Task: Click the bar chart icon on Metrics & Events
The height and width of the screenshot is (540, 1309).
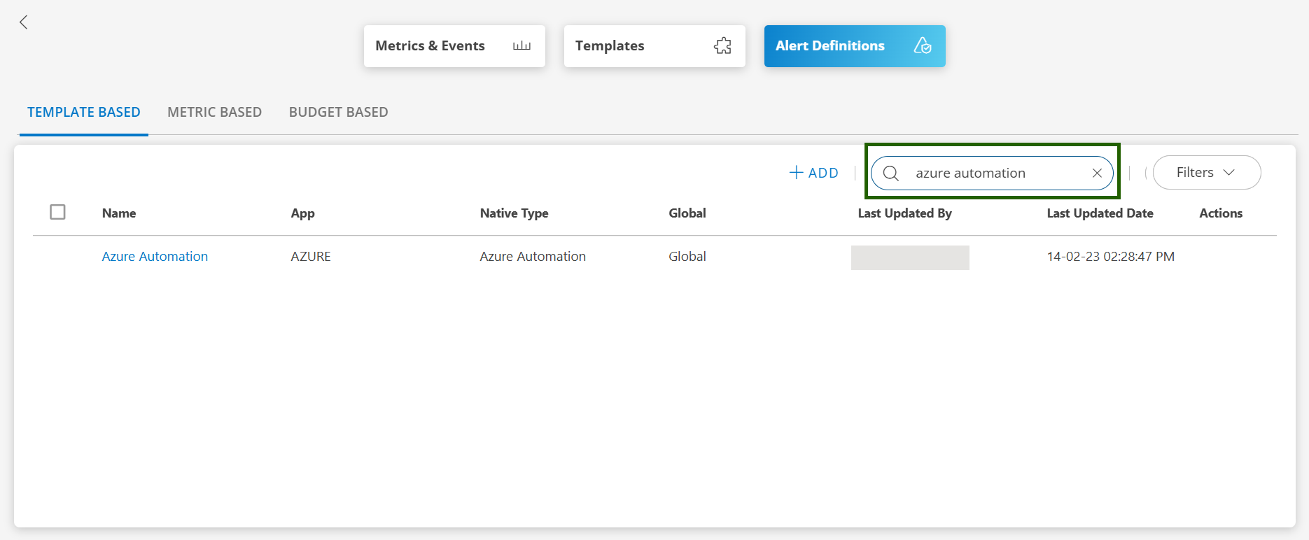Action: tap(521, 46)
